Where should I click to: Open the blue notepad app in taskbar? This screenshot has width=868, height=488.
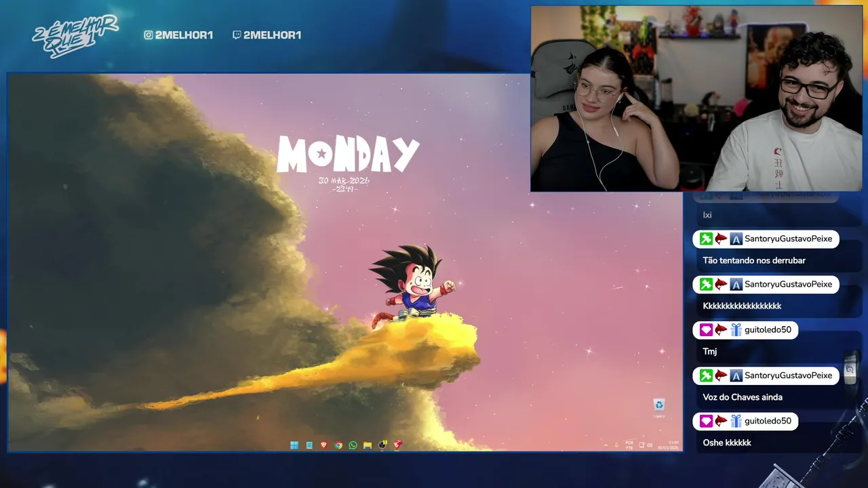(x=309, y=445)
